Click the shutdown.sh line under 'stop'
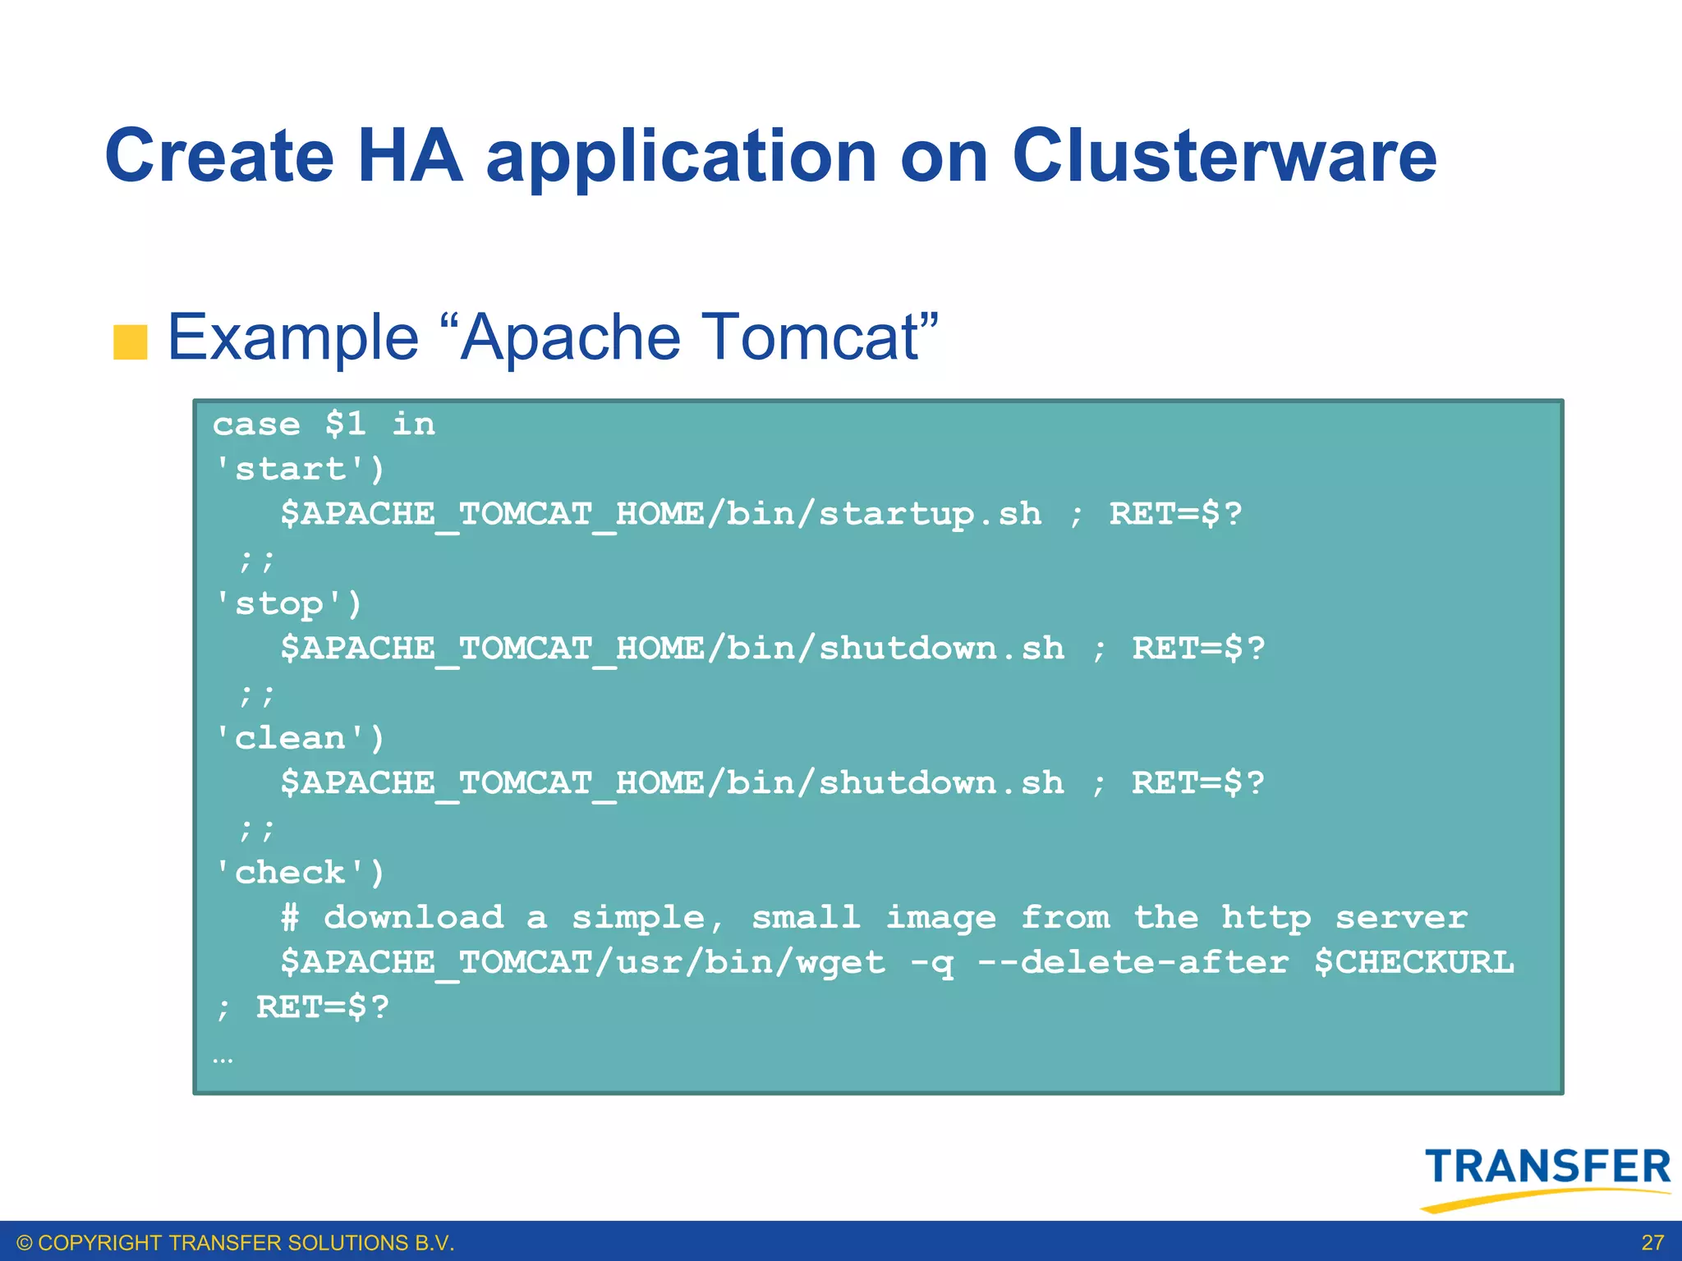Screen dimensions: 1682x1261 (x=773, y=649)
